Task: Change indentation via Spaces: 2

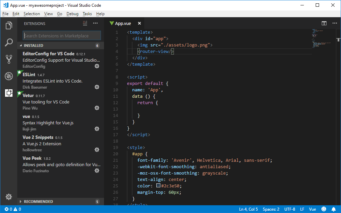Action: pos(271,209)
